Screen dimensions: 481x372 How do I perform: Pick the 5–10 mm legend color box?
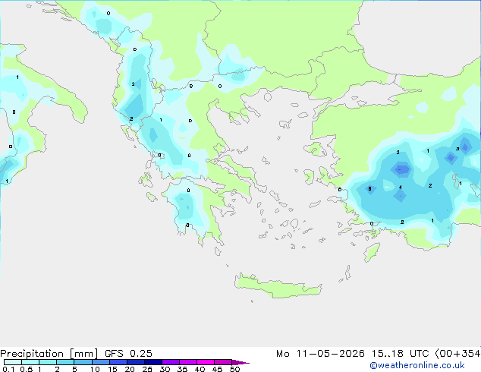[x=83, y=362]
